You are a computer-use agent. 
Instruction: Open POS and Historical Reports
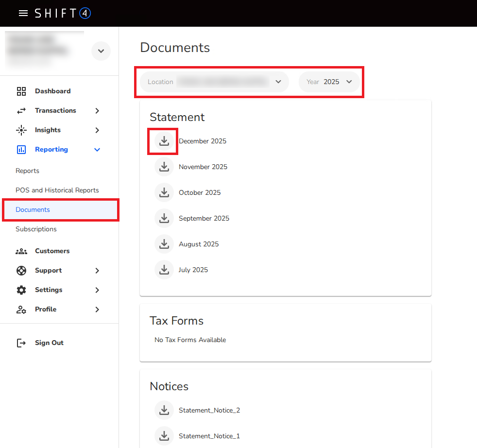point(57,190)
